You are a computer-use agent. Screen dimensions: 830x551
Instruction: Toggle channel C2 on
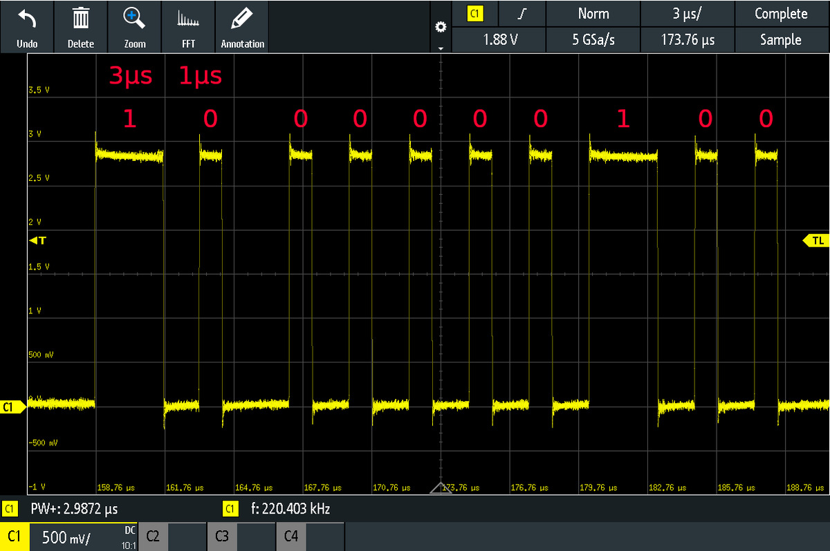point(172,535)
